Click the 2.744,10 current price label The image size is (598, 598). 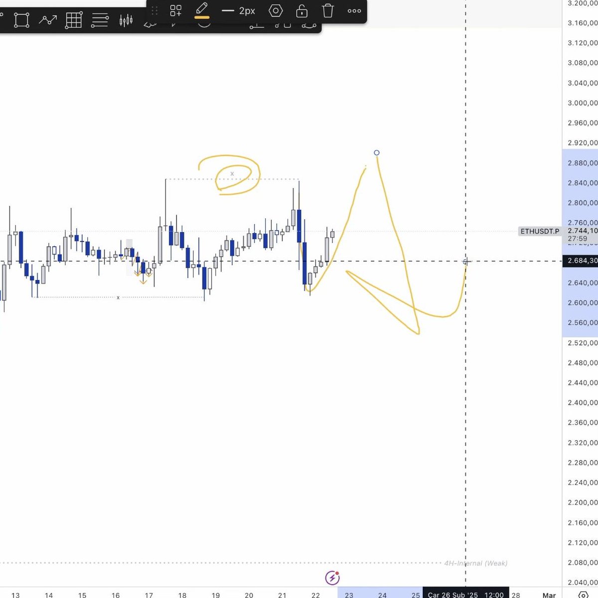click(x=583, y=231)
